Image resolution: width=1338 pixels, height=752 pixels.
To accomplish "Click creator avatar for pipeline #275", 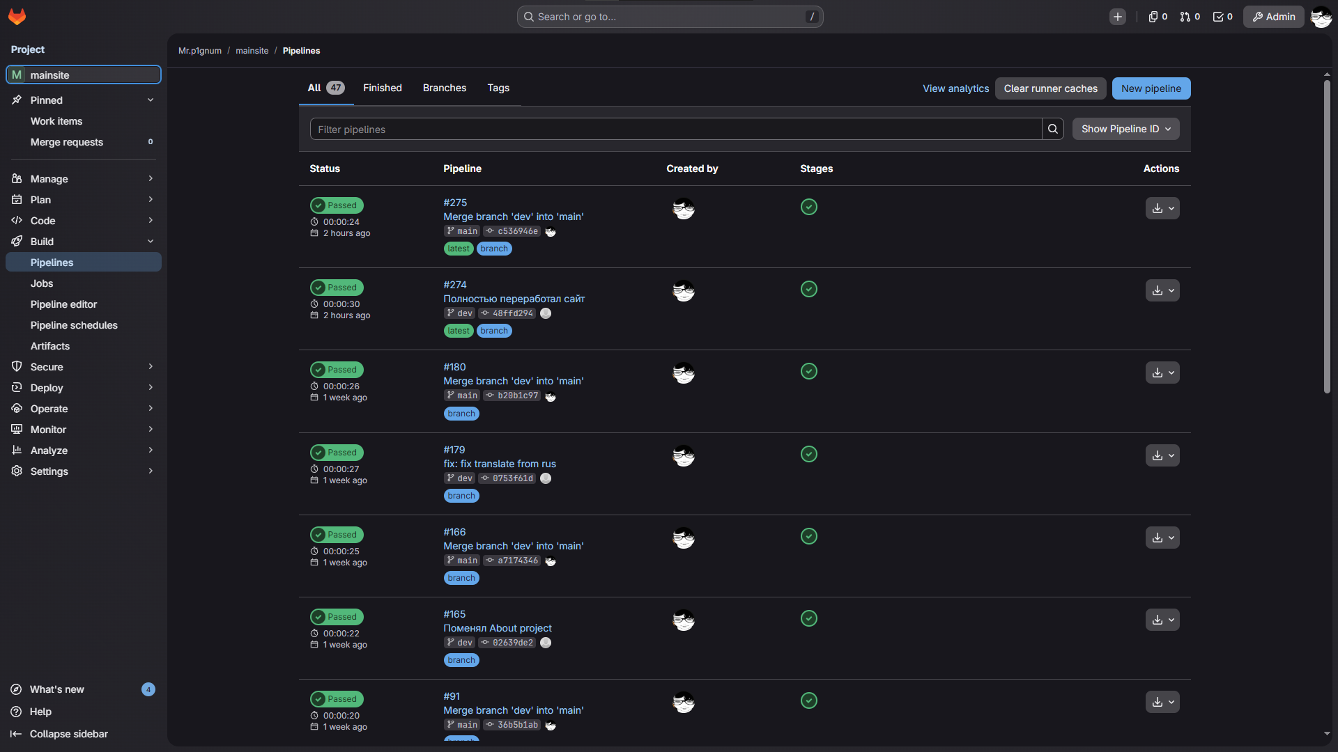I will pos(684,209).
